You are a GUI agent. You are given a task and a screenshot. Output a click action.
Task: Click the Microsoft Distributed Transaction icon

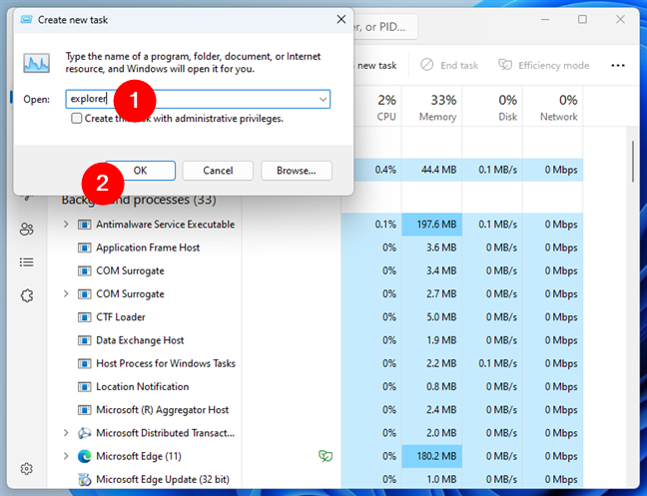(x=85, y=433)
